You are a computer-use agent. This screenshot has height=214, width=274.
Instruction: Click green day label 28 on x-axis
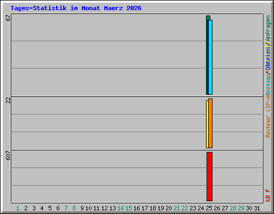click(x=233, y=208)
